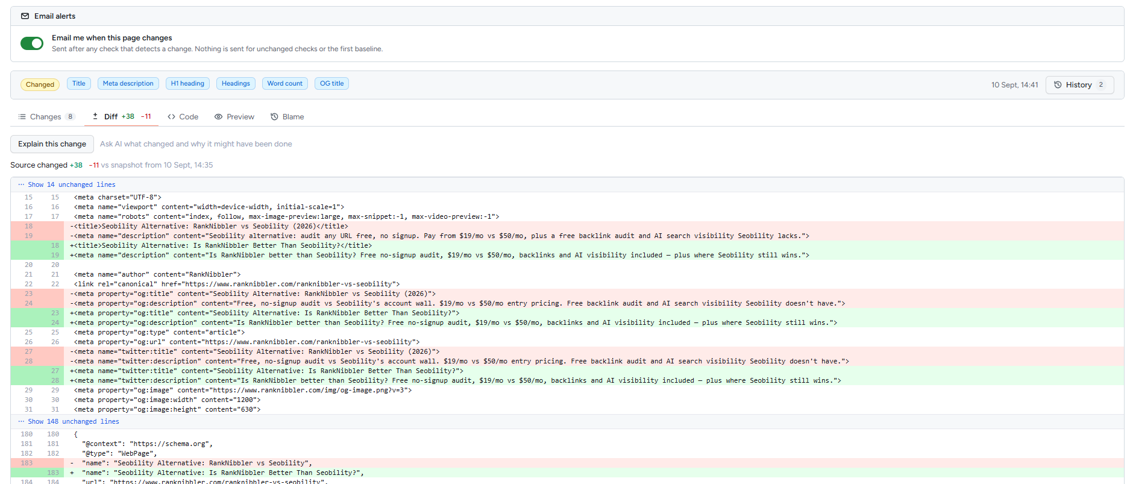1133x484 pixels.
Task: Select the OG title tag
Action: coord(331,84)
